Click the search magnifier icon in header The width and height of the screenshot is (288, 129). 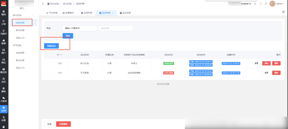pos(255,4)
